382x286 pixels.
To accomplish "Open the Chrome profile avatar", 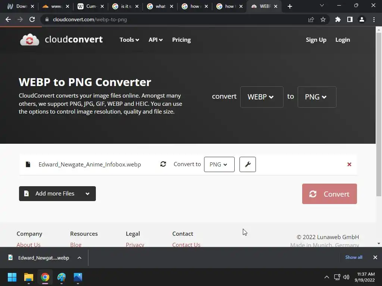I will [x=362, y=19].
